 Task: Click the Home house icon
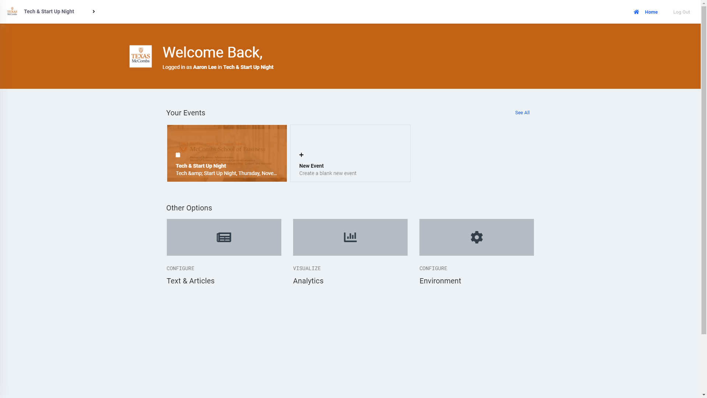point(636,12)
